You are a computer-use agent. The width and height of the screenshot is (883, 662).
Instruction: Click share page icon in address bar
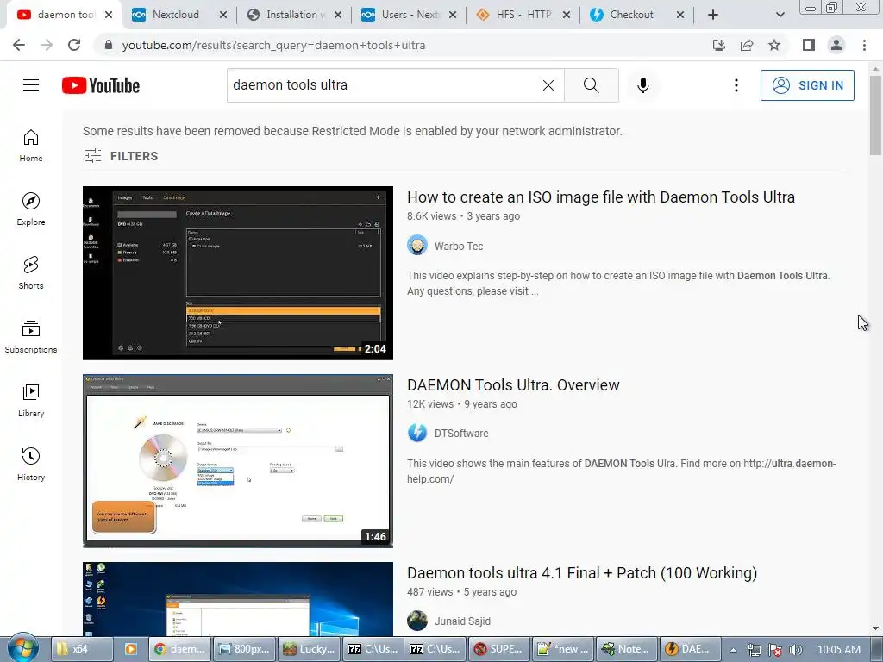click(x=747, y=45)
